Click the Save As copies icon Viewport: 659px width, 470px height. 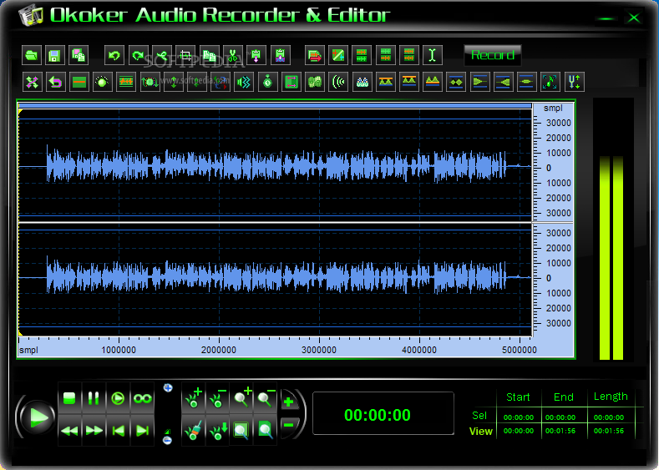click(x=79, y=55)
